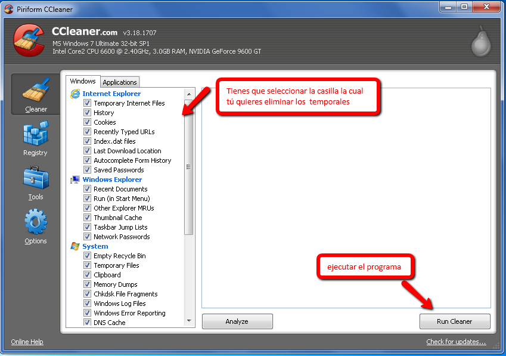Click the scroll up arrow in list
Screen dimensions: 506x356
(x=190, y=94)
